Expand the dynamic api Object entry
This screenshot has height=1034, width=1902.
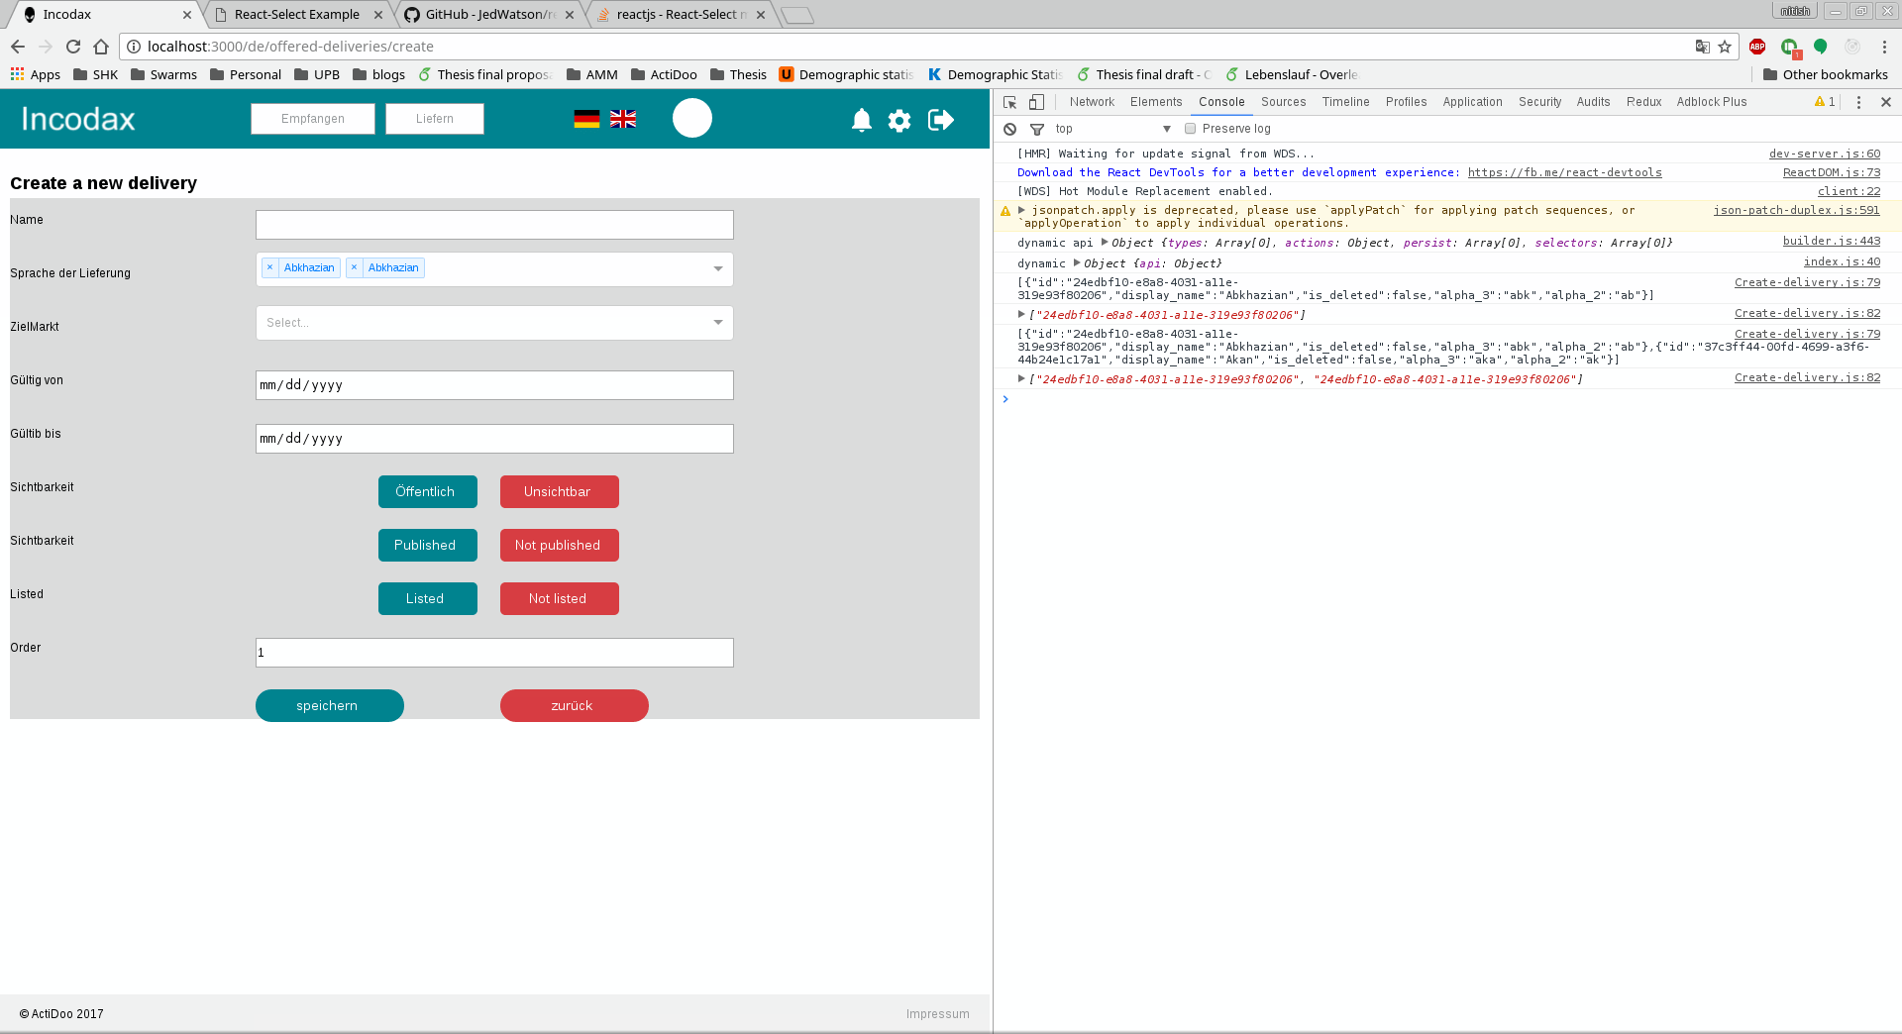pos(1105,242)
